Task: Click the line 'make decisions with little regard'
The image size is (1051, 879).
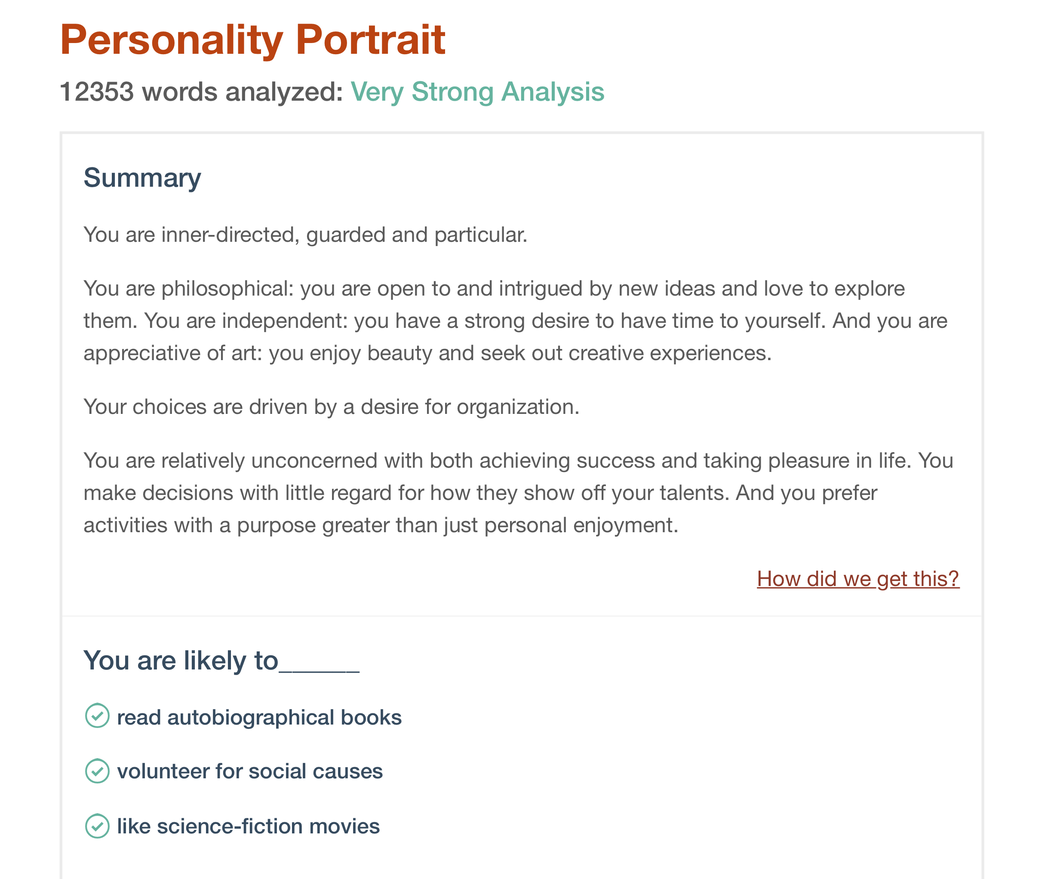Action: (480, 493)
